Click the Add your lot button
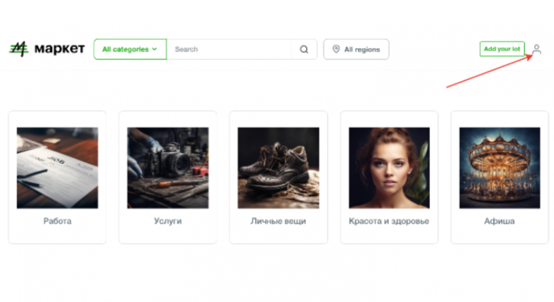The height and width of the screenshot is (302, 554). pyautogui.click(x=502, y=49)
